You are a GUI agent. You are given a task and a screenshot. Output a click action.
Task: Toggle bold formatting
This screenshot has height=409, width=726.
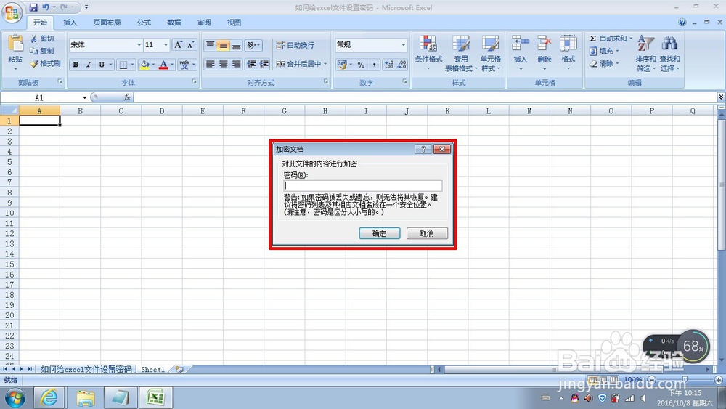tap(76, 65)
